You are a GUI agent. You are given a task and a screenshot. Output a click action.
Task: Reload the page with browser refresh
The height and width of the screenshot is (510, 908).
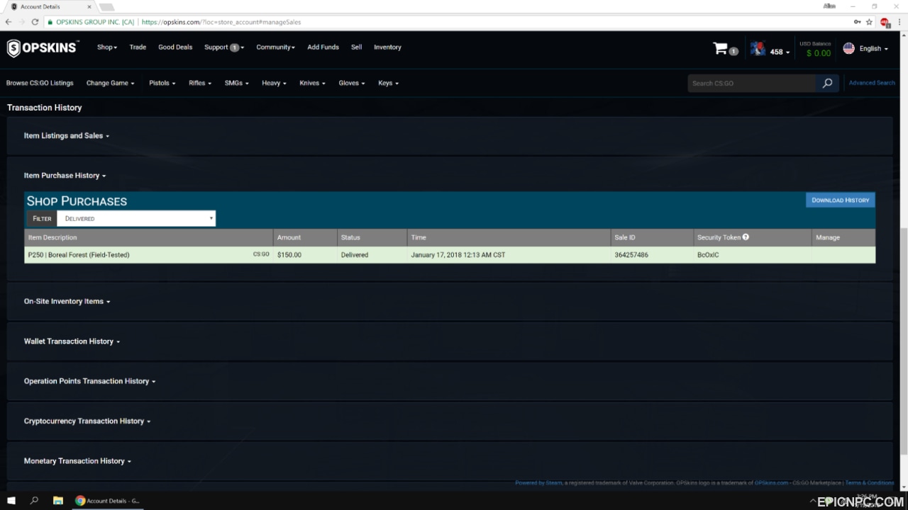(x=35, y=22)
